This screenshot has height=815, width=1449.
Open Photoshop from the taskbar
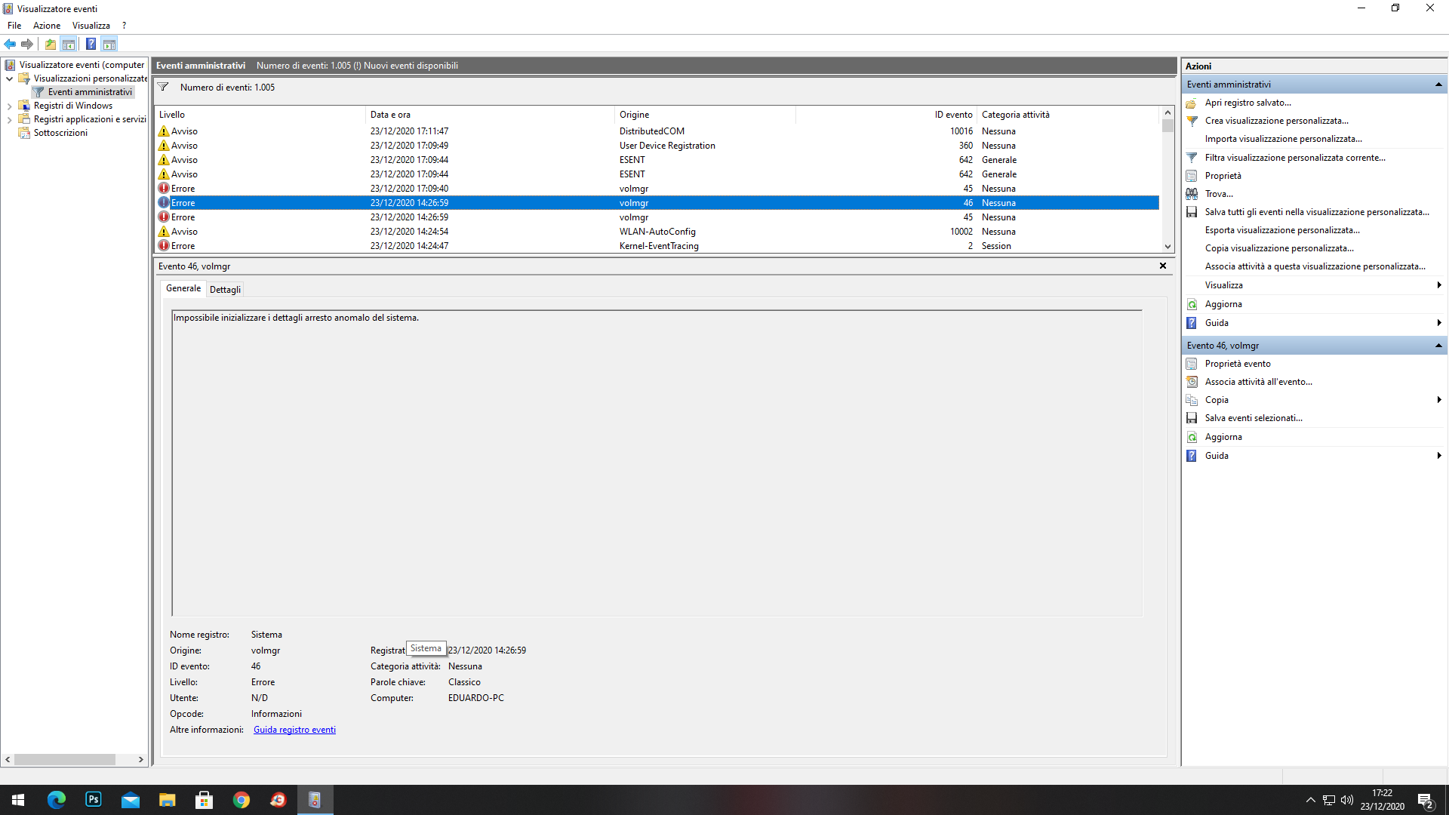94,799
